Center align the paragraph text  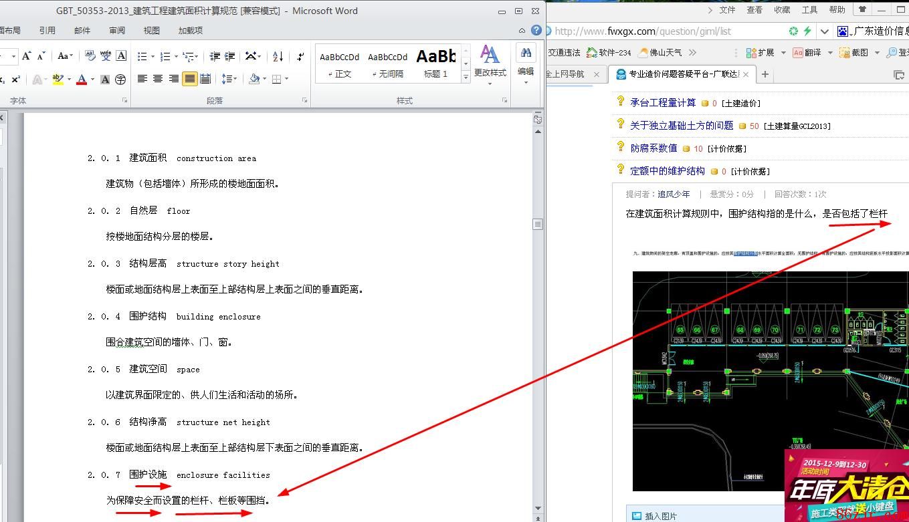(x=158, y=79)
